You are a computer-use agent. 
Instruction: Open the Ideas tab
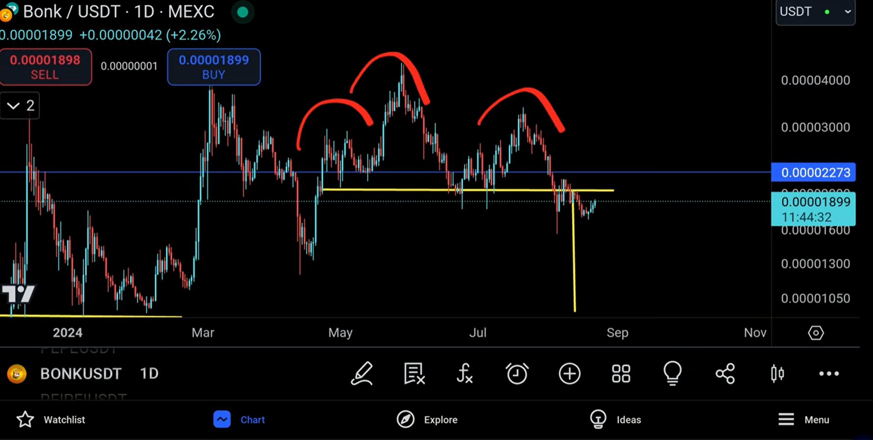click(616, 420)
